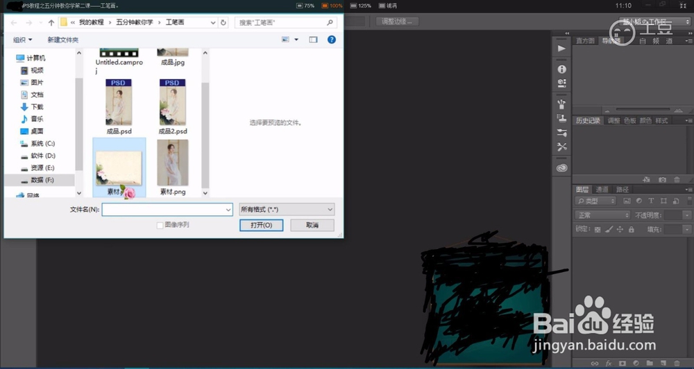The width and height of the screenshot is (694, 369).
Task: Switch to the 调整 tab
Action: coord(613,120)
